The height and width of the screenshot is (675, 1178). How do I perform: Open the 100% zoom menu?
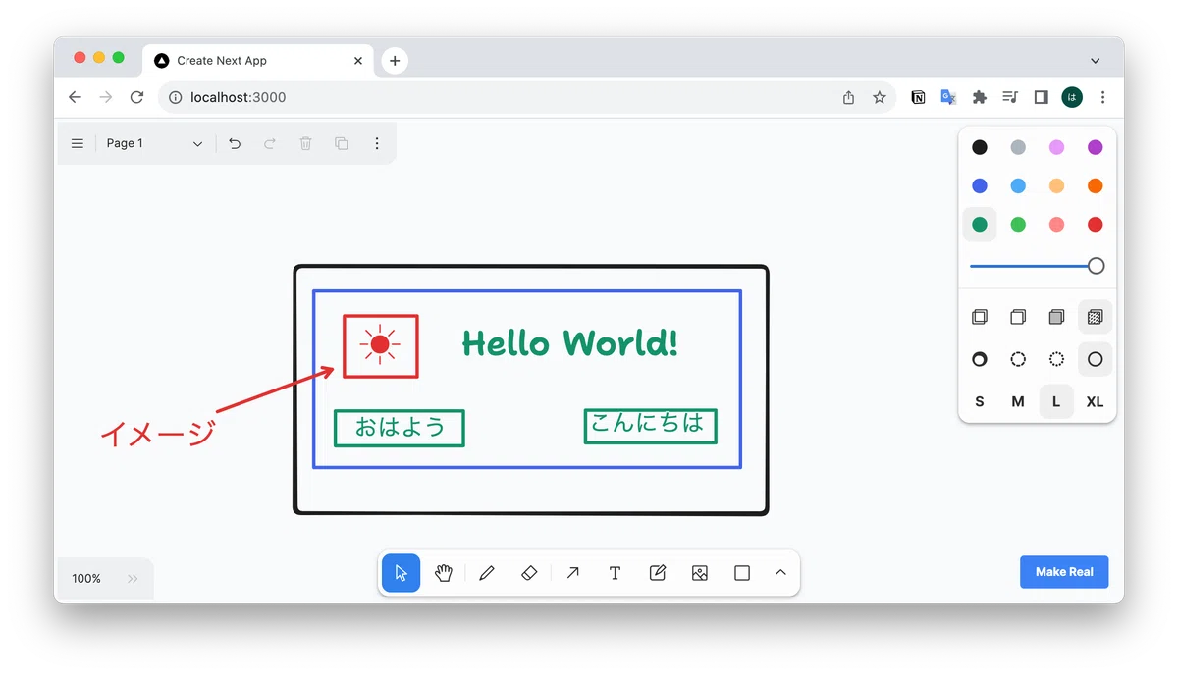tap(86, 579)
